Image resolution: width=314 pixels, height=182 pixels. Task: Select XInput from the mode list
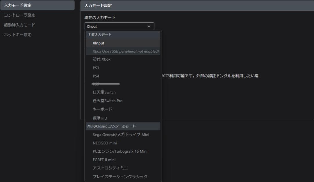(x=98, y=43)
